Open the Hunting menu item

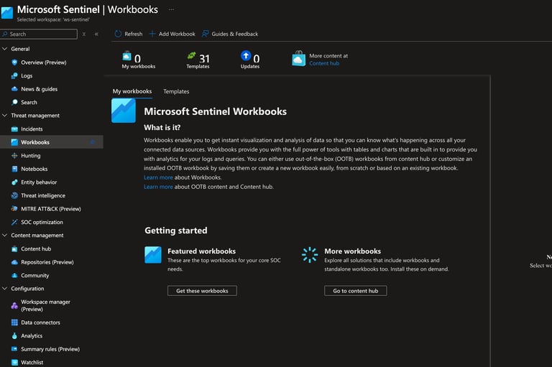52,156
